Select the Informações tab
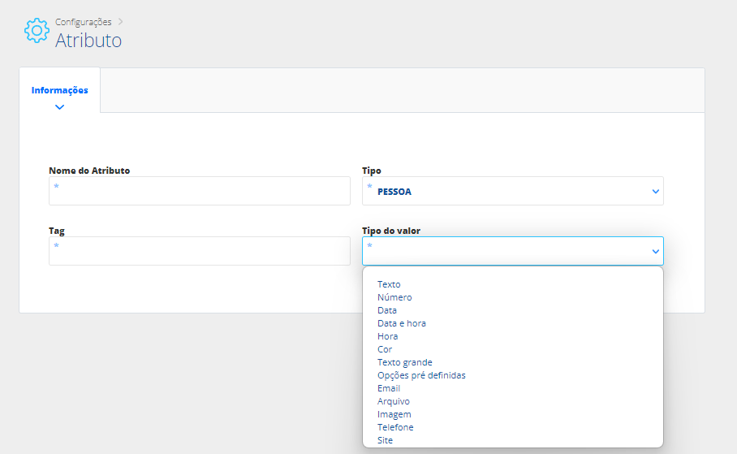This screenshot has height=454, width=737. point(60,90)
